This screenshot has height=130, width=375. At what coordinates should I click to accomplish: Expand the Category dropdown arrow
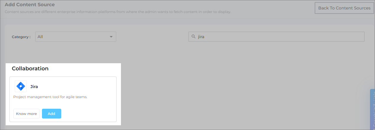pos(111,37)
